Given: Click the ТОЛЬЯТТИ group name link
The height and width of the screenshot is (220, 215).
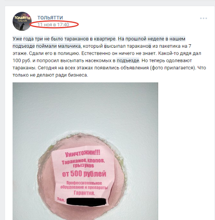Looking at the screenshot, I should point(50,18).
